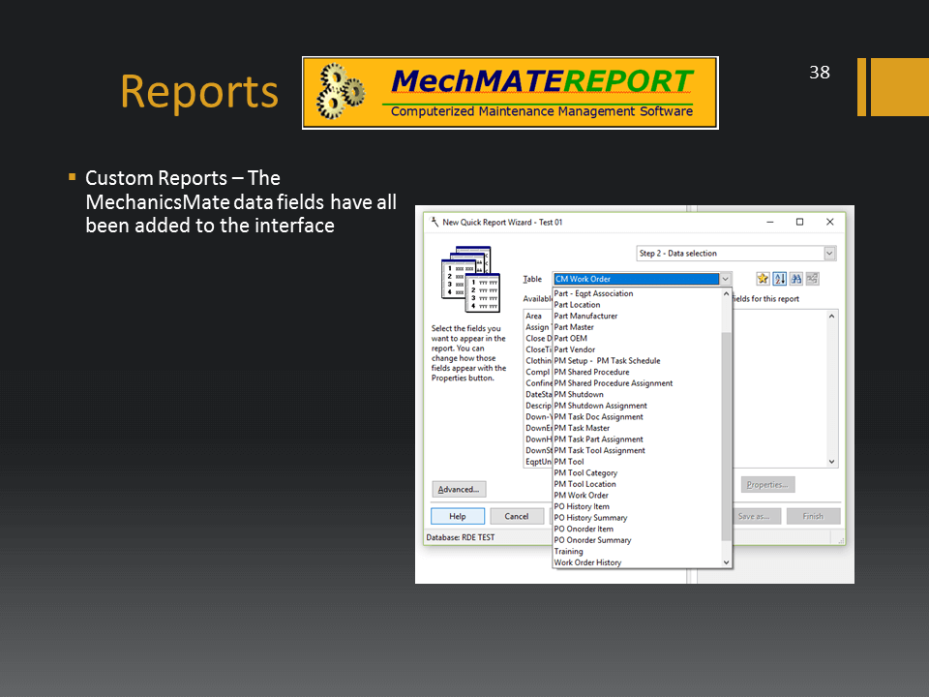This screenshot has width=929, height=697.
Task: Close the New Quick Report Wizard window
Action: 830,223
